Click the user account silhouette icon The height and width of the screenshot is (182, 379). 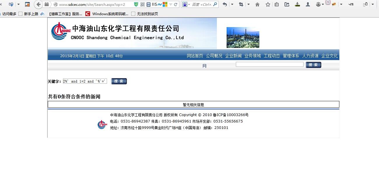tap(308, 4)
